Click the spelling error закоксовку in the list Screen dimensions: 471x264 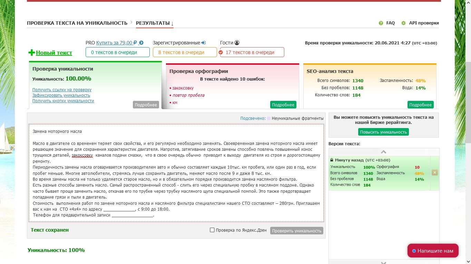183,88
